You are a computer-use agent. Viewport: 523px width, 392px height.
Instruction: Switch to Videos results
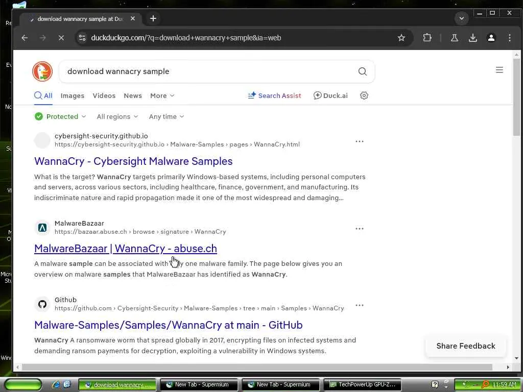pyautogui.click(x=104, y=95)
